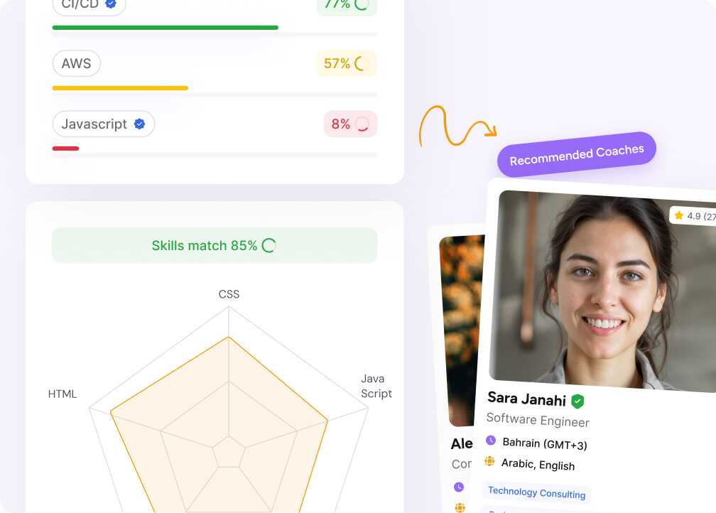This screenshot has height=513, width=716.
Task: Click the progress ring next to 57%
Action: click(x=360, y=63)
